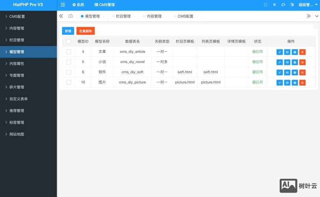
Task: Check the box for model ID 4
Action: 69,52
